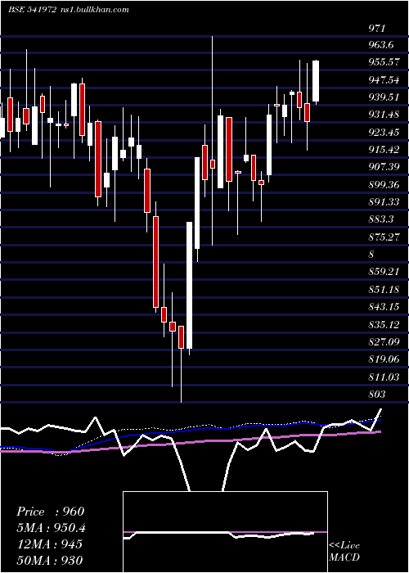Viewport: 409px width, 573px height.
Task: Click the 947.54 price level label
Action: point(384,79)
